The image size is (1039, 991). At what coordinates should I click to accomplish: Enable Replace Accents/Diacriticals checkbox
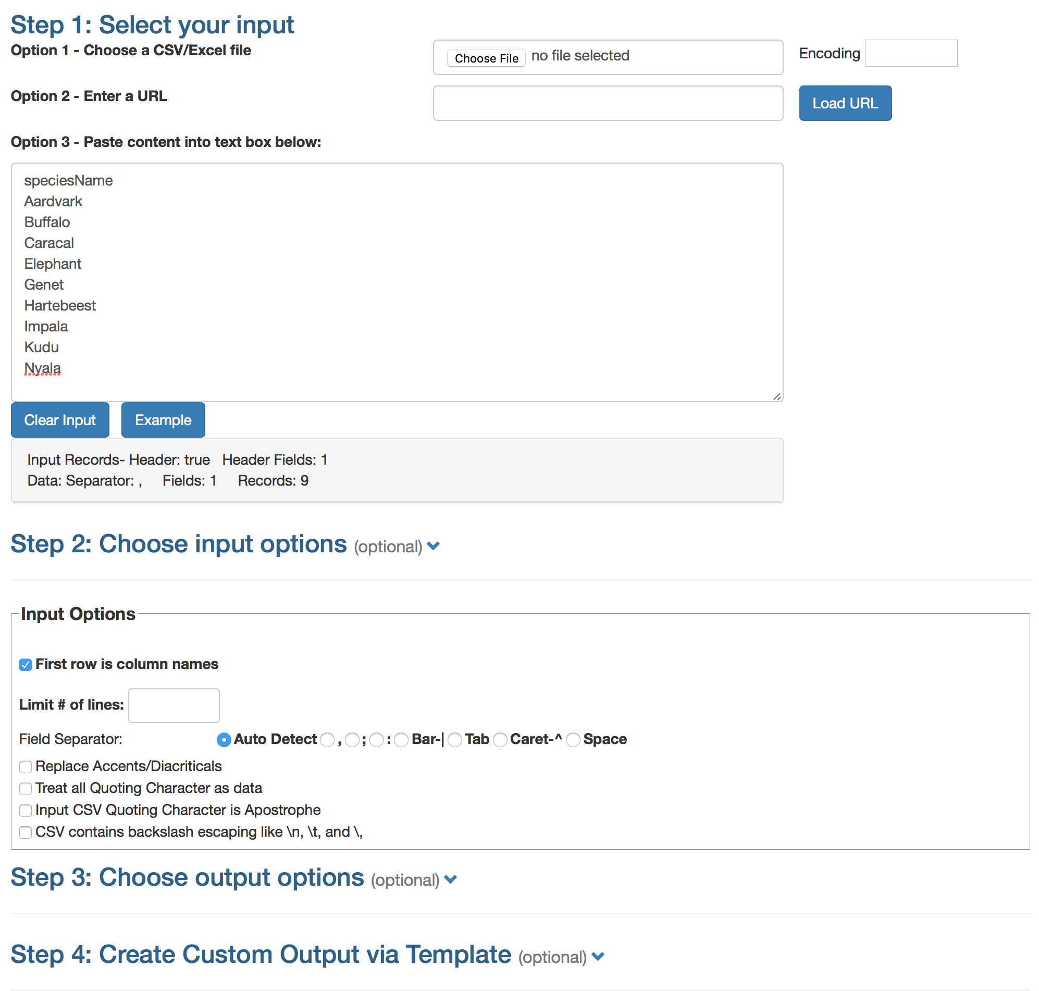coord(26,766)
